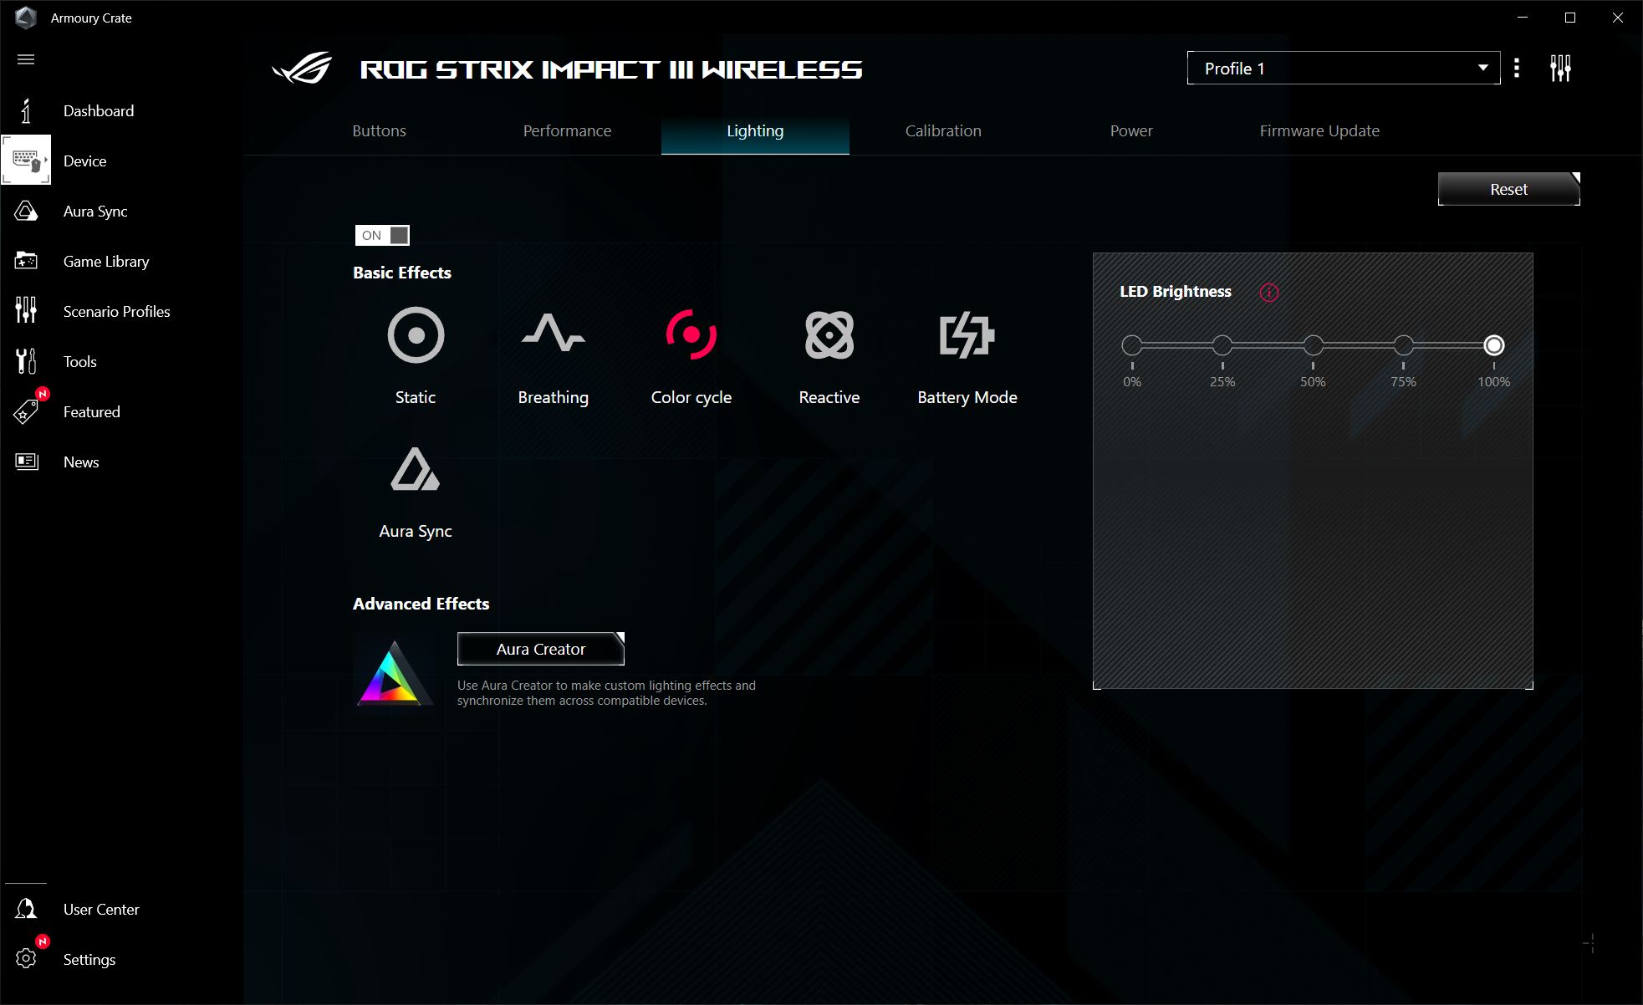Click the Scenario Profiles sliders icon
This screenshot has height=1005, width=1643.
point(26,310)
